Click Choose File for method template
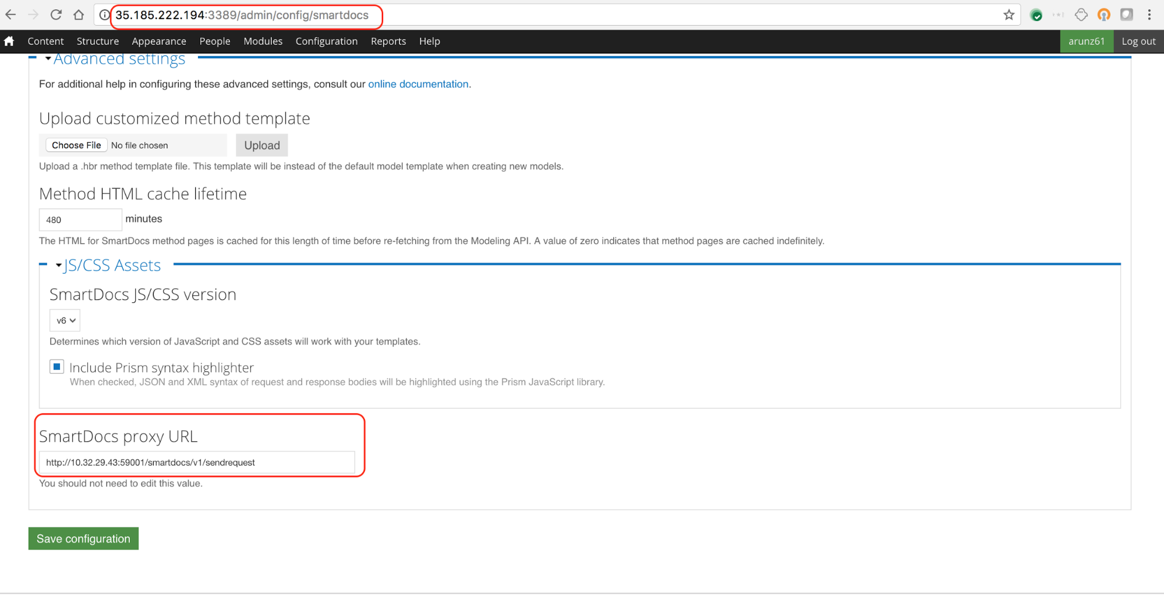The image size is (1164, 595). point(76,145)
